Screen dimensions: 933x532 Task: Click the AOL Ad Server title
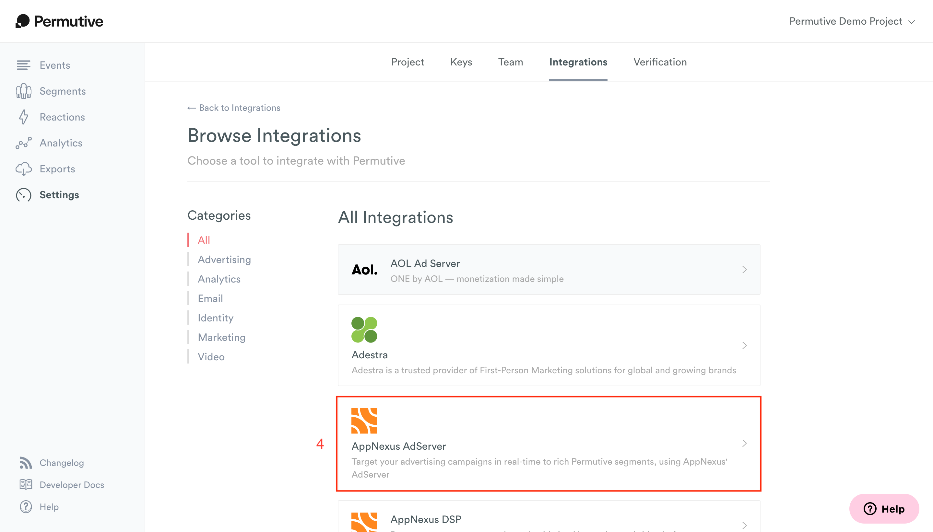[x=425, y=263]
